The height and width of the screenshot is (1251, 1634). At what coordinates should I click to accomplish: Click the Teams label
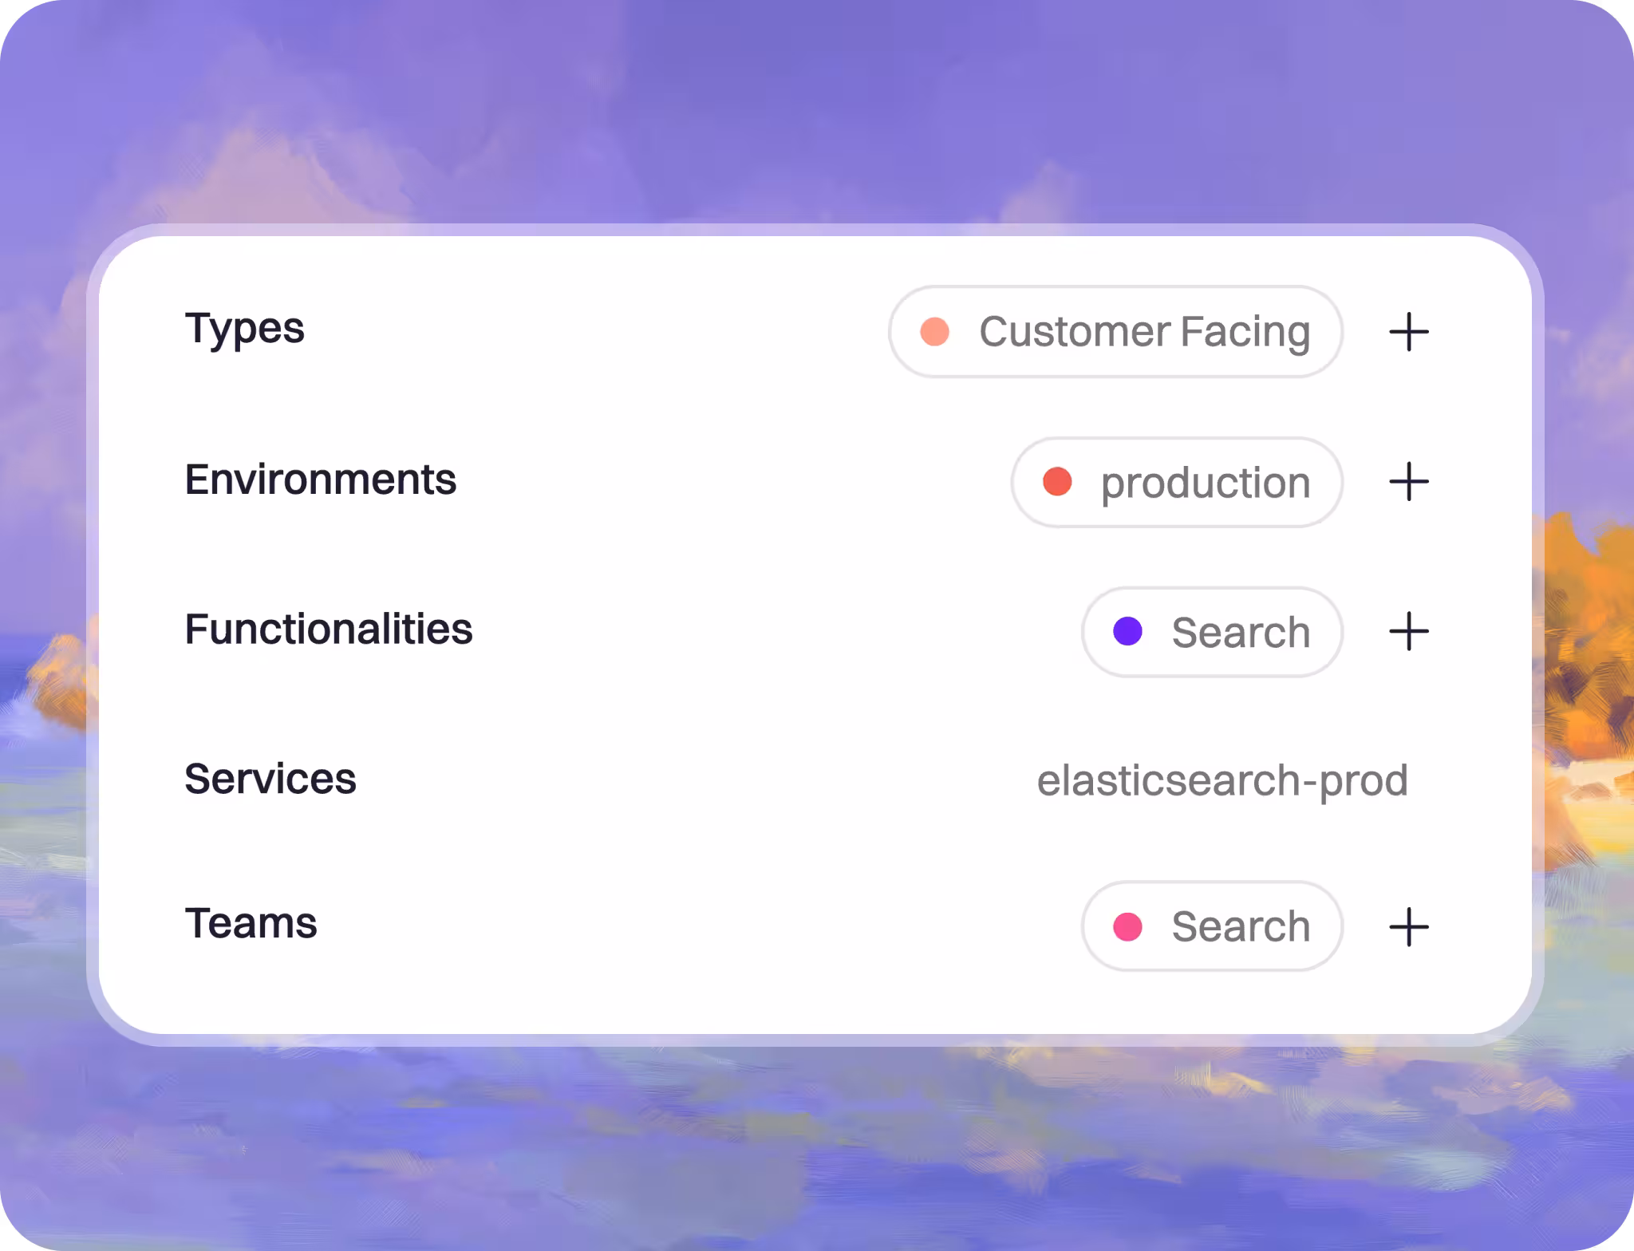point(251,923)
